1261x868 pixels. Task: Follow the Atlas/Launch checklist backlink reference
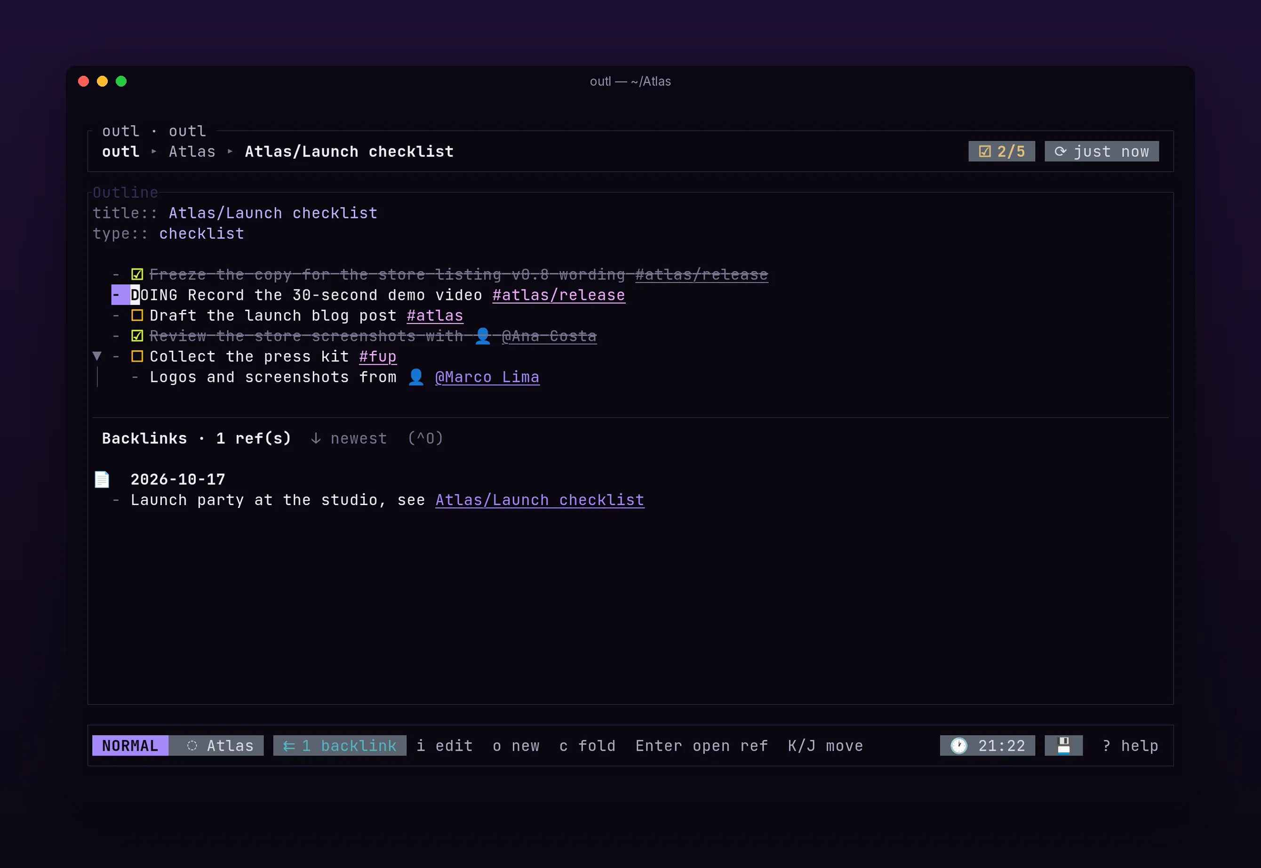tap(540, 500)
